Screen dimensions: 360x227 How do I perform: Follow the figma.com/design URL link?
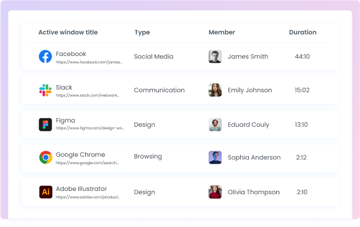(x=90, y=128)
